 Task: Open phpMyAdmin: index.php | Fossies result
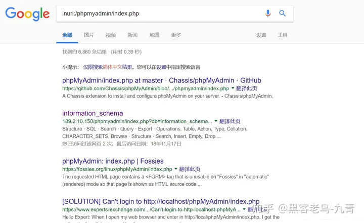click(113, 161)
